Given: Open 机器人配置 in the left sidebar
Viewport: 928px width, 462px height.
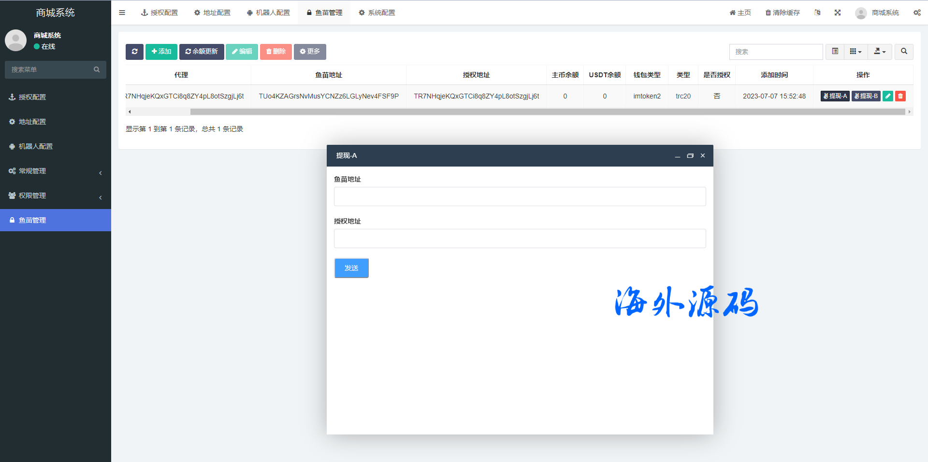Looking at the screenshot, I should (x=36, y=146).
